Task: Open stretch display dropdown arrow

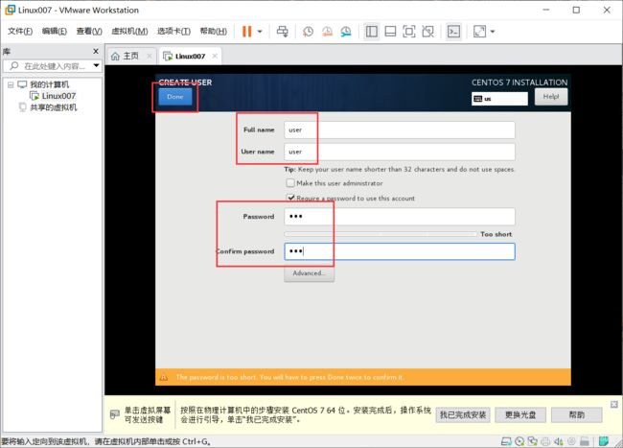Action: pos(493,32)
